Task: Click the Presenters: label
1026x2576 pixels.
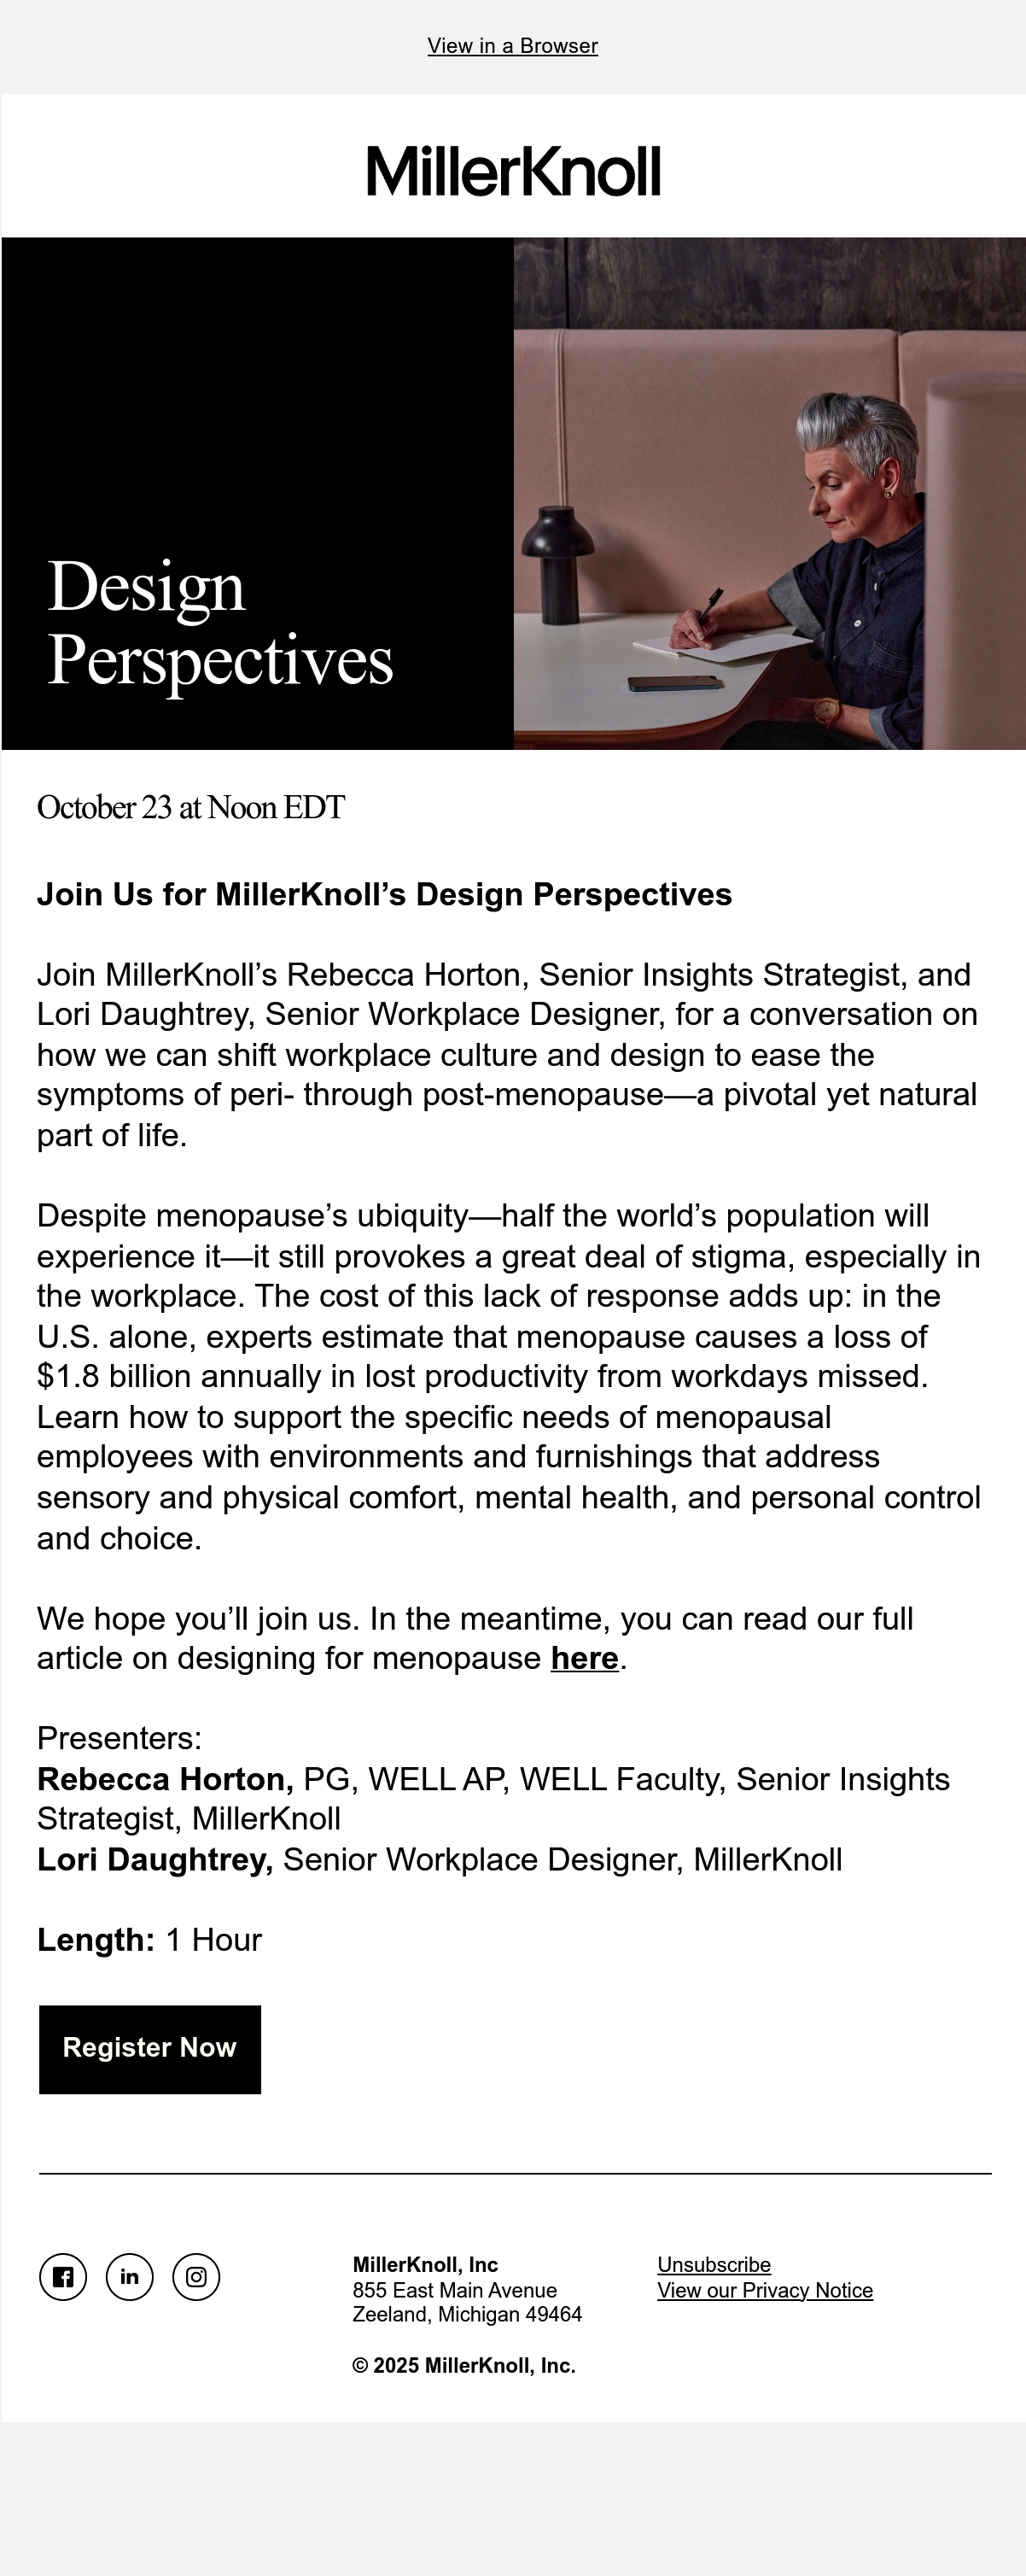Action: click(x=119, y=1738)
